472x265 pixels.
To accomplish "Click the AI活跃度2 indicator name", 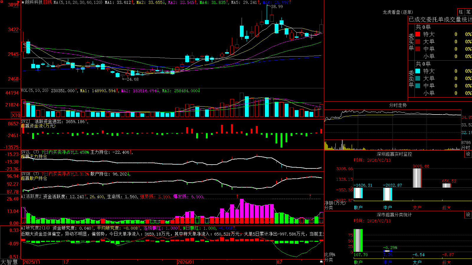I will click(x=31, y=197).
